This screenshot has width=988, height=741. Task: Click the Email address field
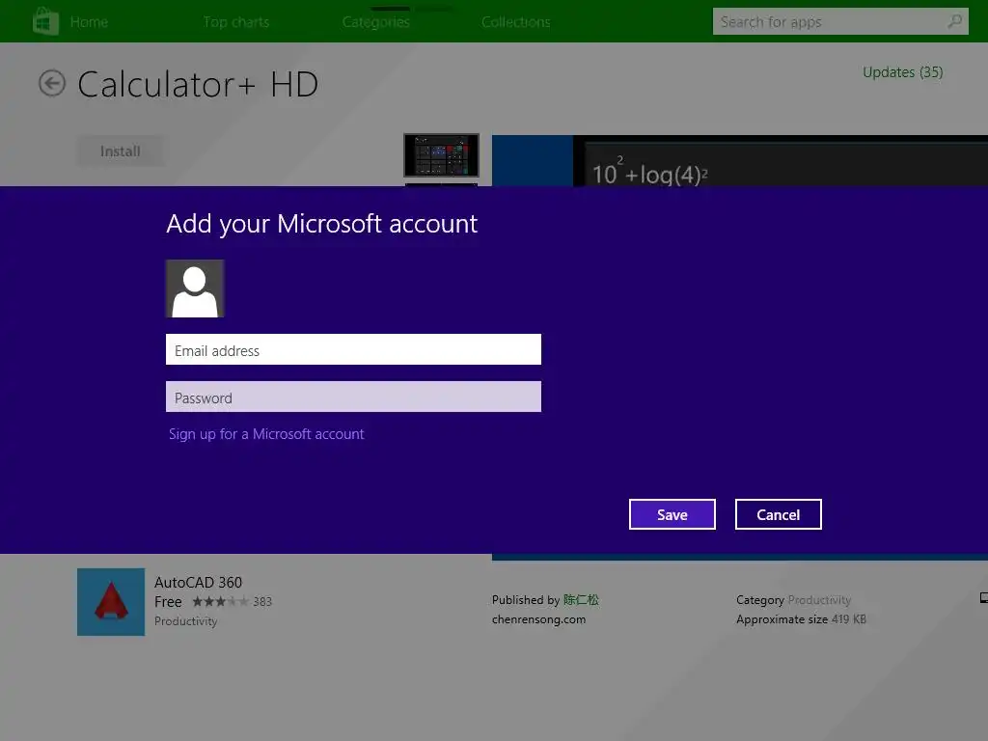353,349
